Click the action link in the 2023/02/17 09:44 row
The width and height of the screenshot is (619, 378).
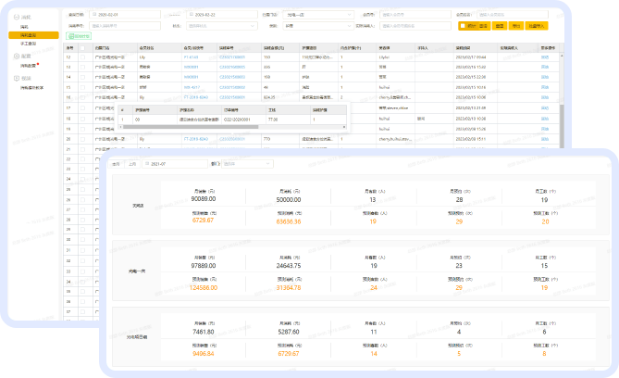coord(545,57)
